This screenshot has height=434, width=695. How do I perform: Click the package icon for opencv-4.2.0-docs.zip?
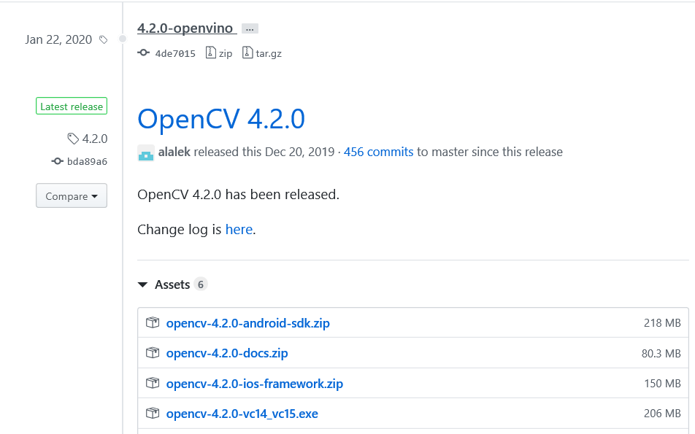pyautogui.click(x=153, y=353)
